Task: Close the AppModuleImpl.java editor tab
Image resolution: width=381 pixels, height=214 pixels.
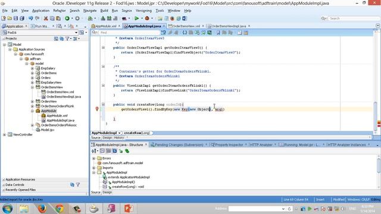Action: (x=164, y=26)
